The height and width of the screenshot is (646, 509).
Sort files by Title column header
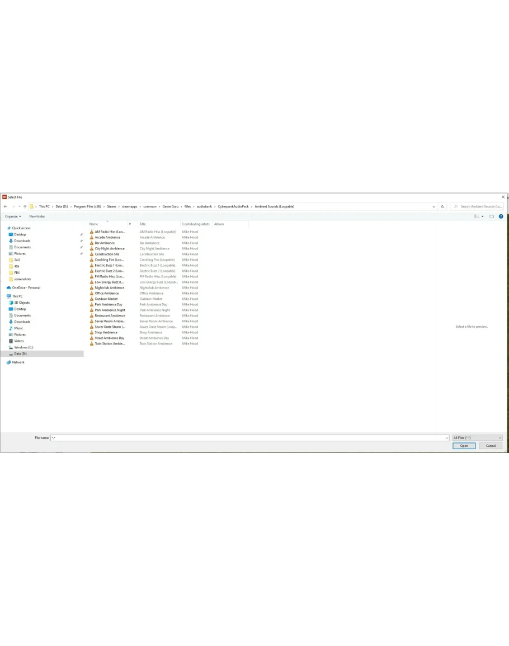[143, 224]
